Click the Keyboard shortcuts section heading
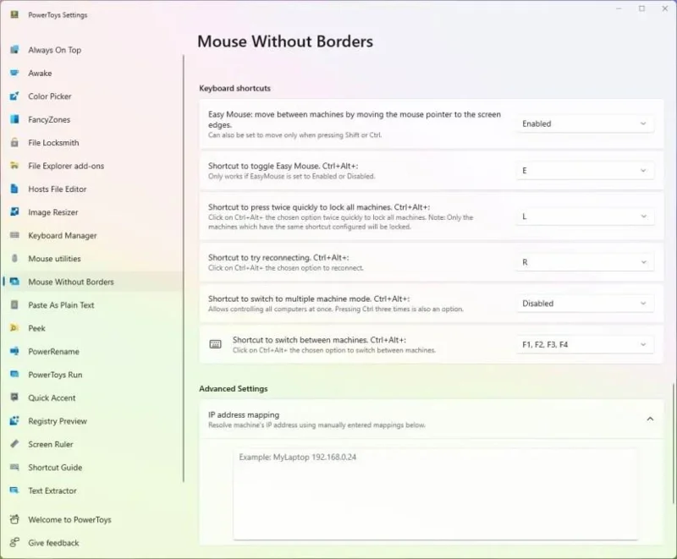Image resolution: width=677 pixels, height=559 pixels. 234,88
